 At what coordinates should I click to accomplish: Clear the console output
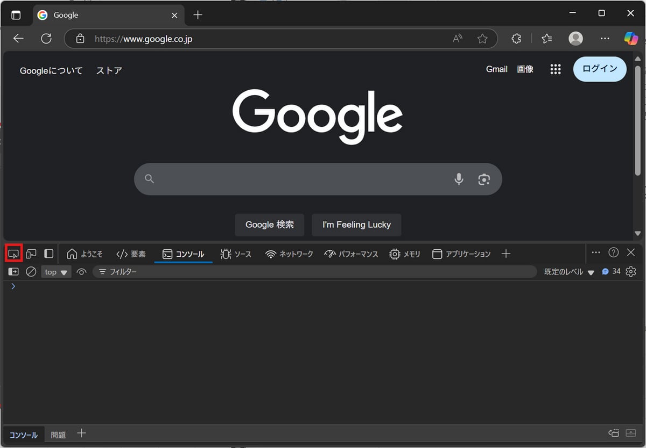click(x=31, y=272)
